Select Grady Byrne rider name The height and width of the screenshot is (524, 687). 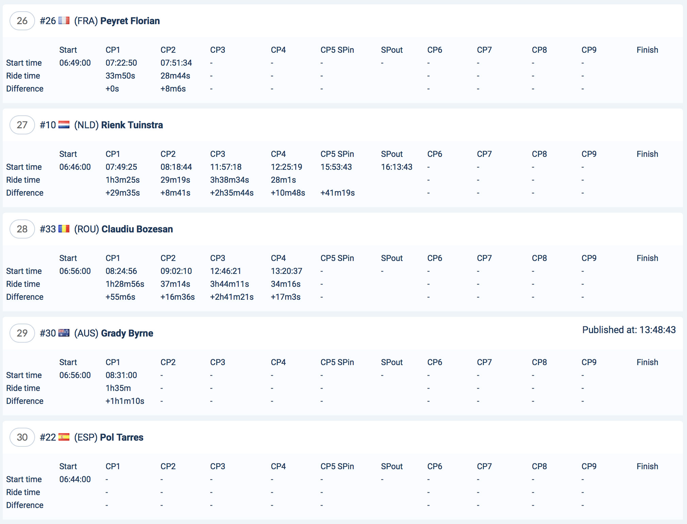(127, 333)
